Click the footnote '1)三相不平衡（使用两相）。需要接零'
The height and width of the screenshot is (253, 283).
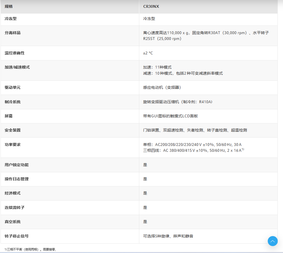[x=30, y=249]
